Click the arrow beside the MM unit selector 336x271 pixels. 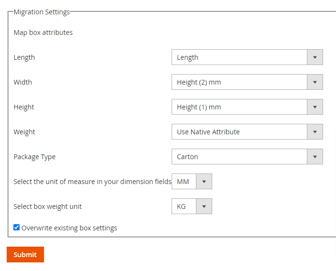[x=204, y=182]
